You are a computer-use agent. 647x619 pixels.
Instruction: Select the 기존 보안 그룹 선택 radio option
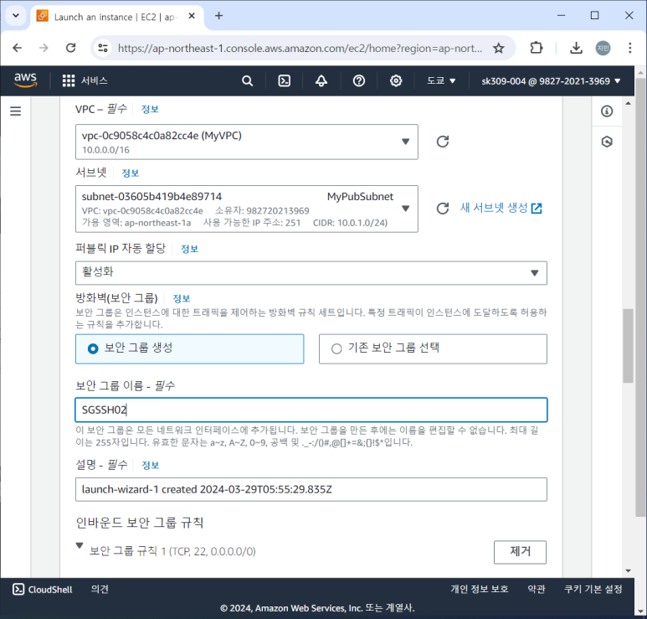[433, 349]
